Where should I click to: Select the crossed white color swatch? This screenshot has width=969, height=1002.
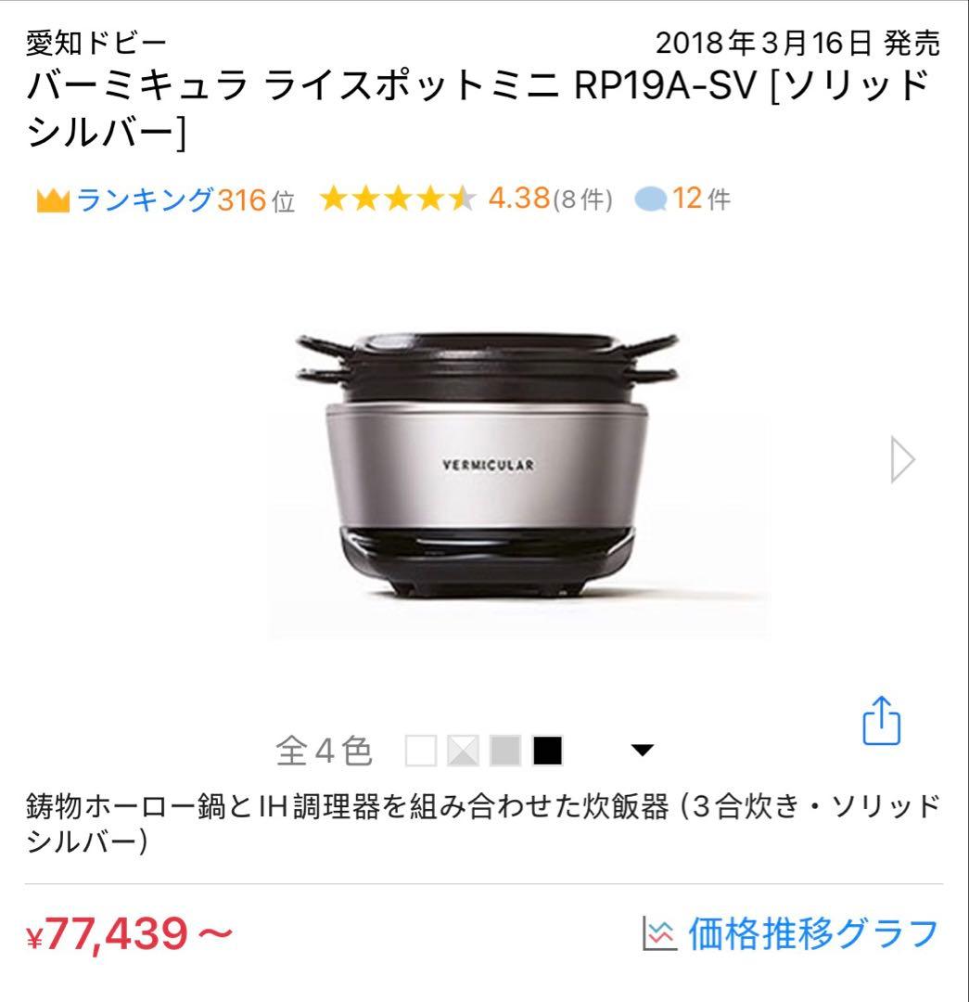coord(463,751)
